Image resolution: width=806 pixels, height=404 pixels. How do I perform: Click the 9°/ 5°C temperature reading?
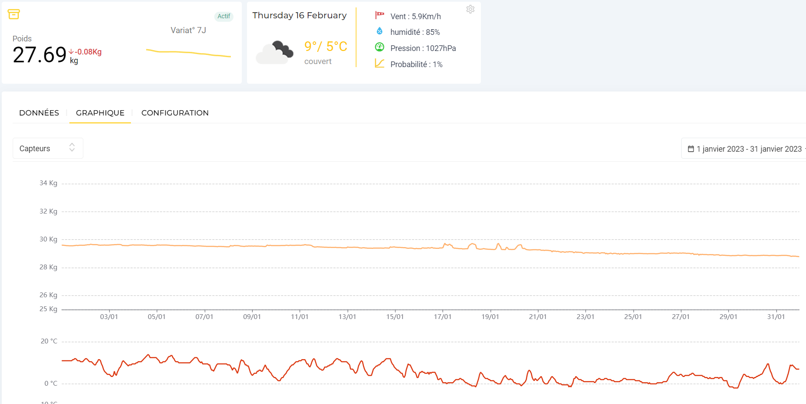click(326, 46)
